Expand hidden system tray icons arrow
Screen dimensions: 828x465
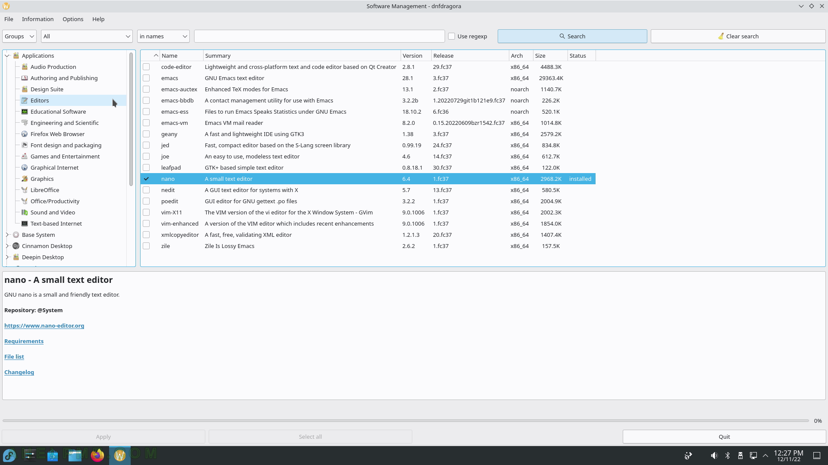(765, 455)
